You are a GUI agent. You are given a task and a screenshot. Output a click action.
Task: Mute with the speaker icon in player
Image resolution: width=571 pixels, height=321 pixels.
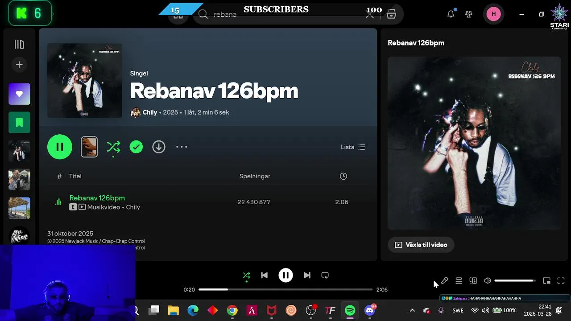point(487,280)
